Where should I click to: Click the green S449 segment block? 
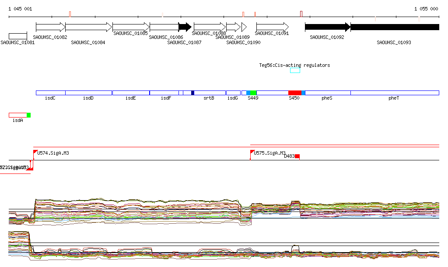[x=253, y=93]
